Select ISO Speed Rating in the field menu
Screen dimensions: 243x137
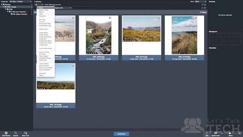(45, 58)
